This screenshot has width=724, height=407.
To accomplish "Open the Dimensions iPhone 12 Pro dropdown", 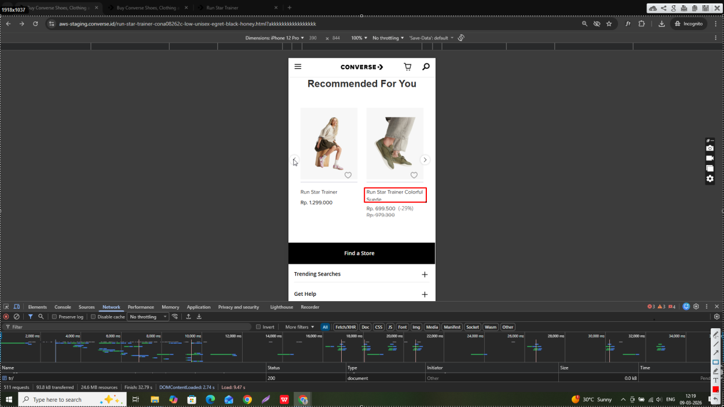I will pos(275,38).
